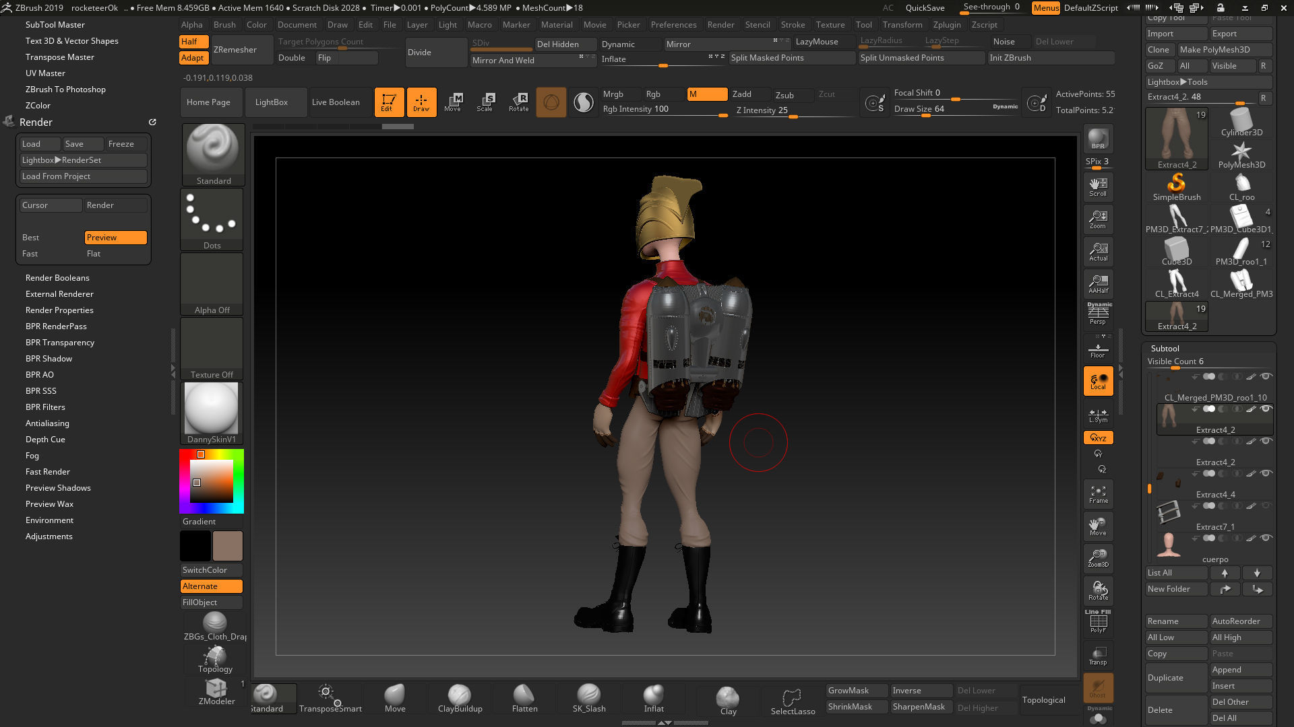
Task: Open the Stroke menu
Action: click(793, 25)
